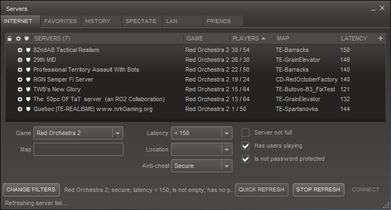Click the Change Filters button

tap(31, 190)
